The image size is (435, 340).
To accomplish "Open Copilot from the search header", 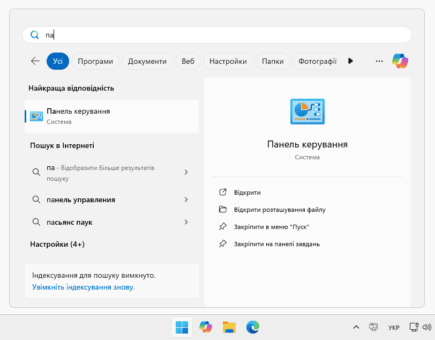I will 400,61.
